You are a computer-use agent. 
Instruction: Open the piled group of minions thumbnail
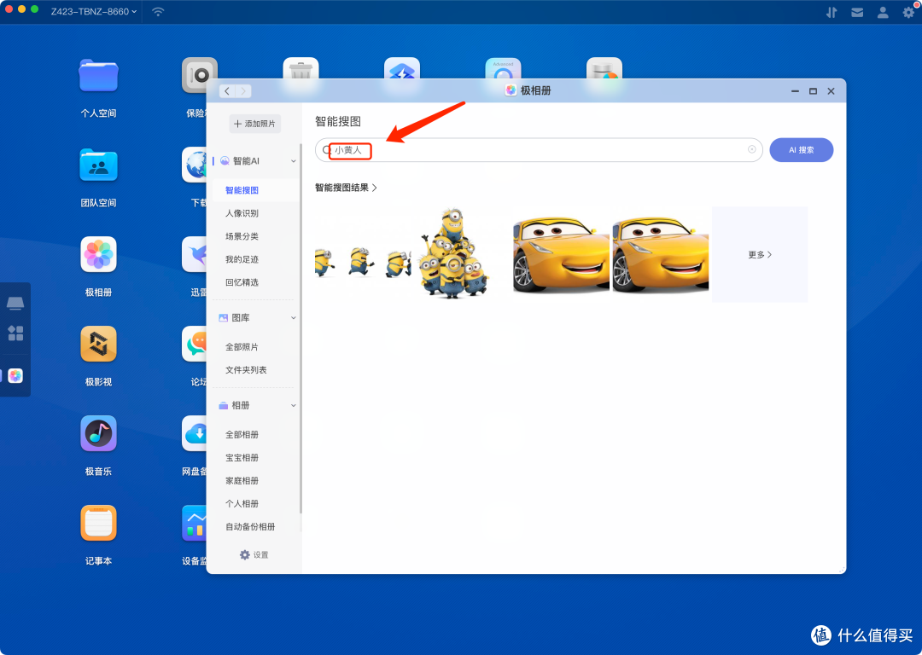pos(454,253)
